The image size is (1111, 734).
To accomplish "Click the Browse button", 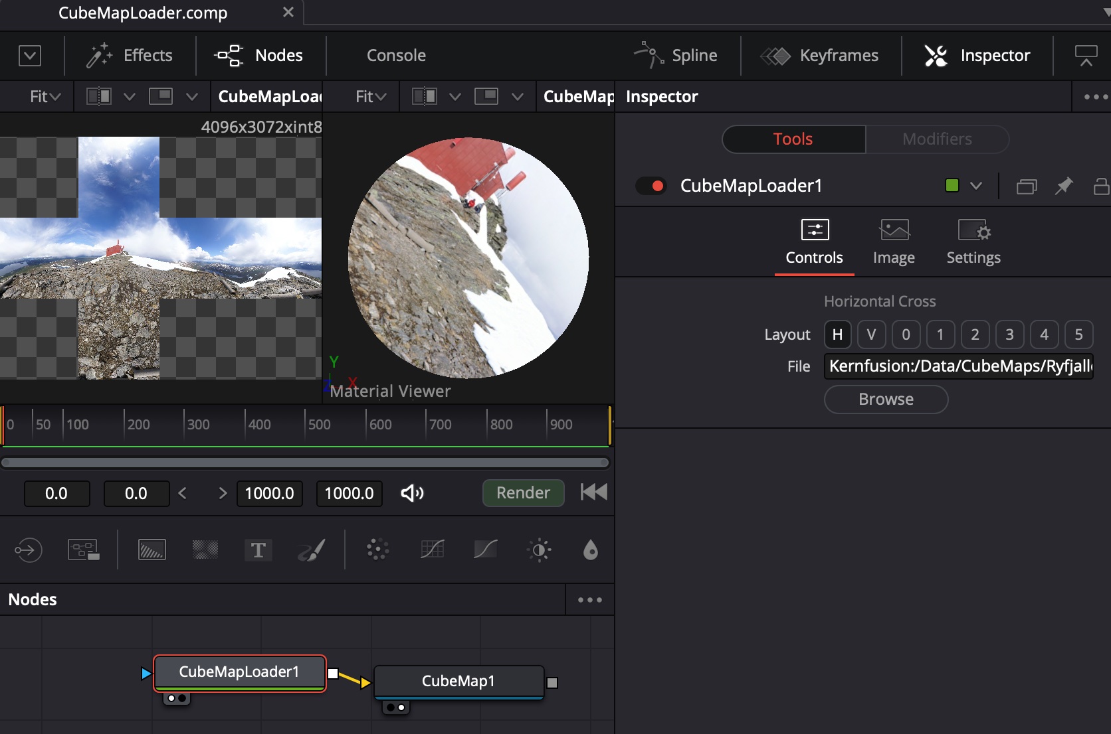I will pyautogui.click(x=886, y=400).
